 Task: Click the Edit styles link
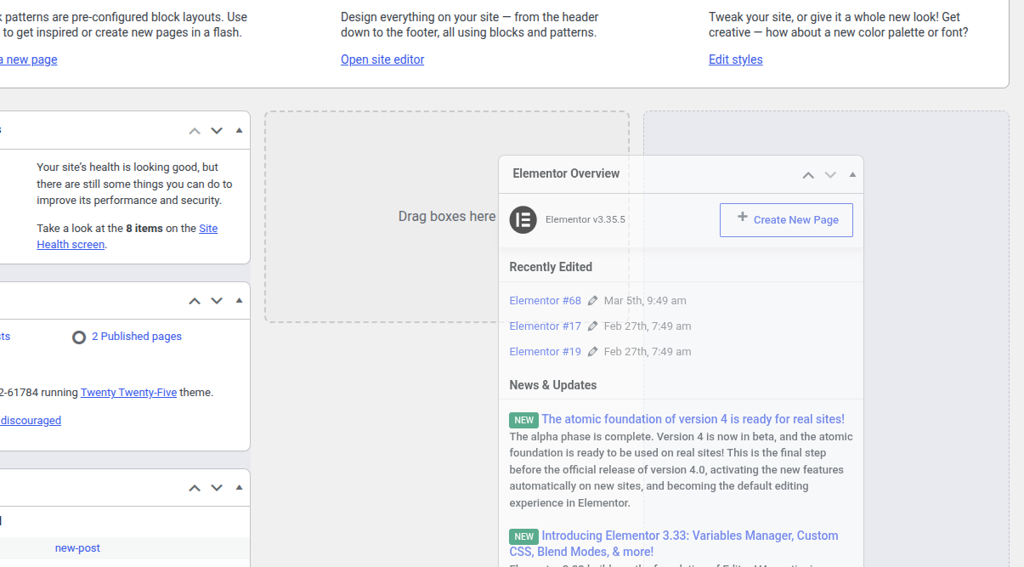point(736,60)
